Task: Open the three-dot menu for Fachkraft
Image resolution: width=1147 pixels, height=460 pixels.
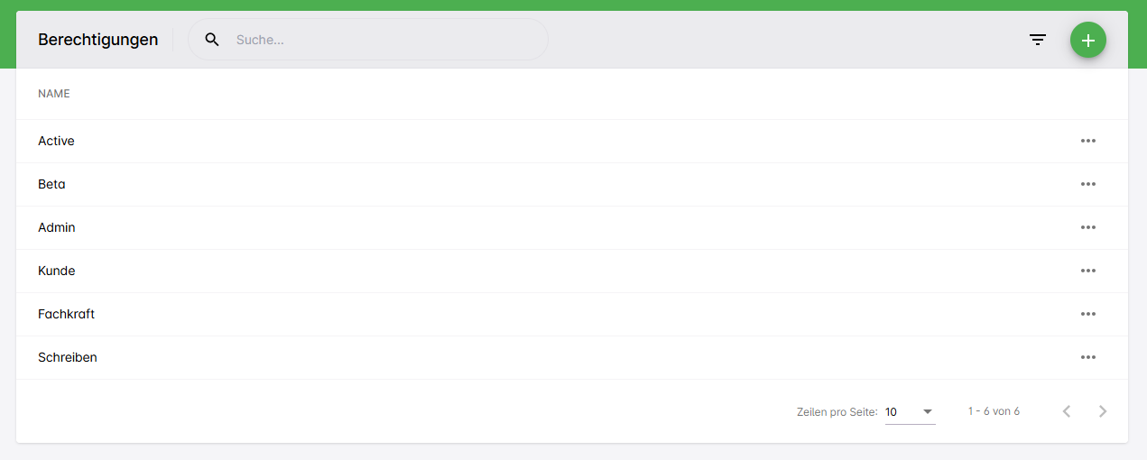Action: pos(1088,314)
